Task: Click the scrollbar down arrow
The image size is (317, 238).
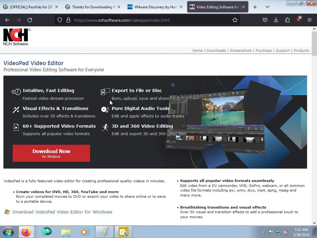Action: pos(314,223)
